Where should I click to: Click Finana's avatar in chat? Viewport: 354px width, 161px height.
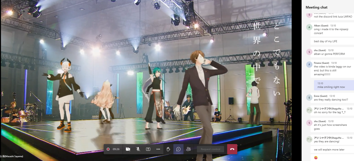coord(309,64)
